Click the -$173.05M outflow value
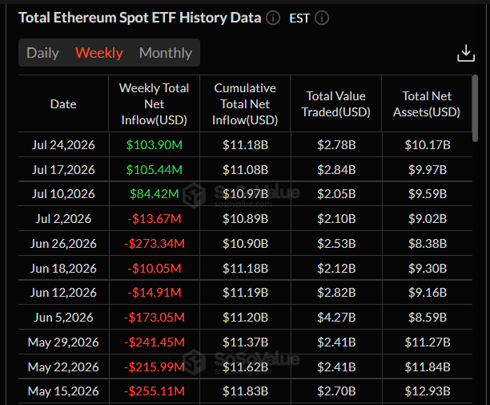The width and height of the screenshot is (490, 405). (154, 318)
